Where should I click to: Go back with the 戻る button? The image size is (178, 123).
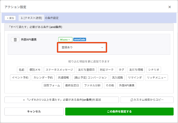click(10, 18)
